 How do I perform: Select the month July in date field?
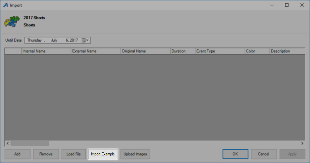(x=54, y=40)
